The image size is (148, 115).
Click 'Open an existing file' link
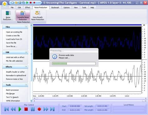click(x=14, y=32)
